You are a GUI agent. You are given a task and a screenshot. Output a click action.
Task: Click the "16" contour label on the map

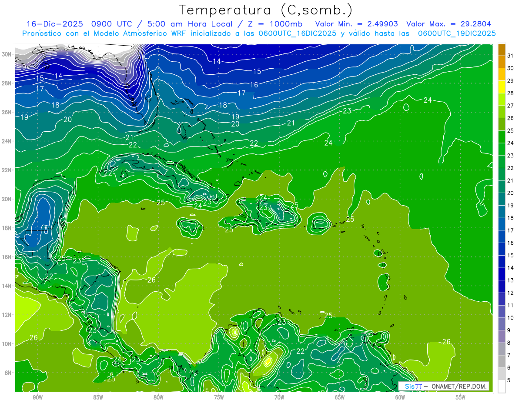(x=254, y=85)
